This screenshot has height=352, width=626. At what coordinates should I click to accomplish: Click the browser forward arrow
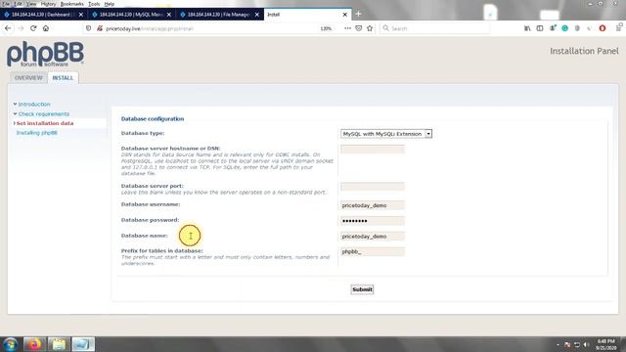(x=21, y=28)
